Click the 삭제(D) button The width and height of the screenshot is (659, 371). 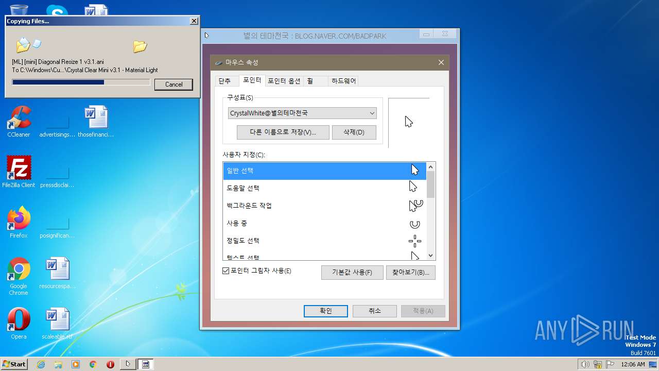click(354, 132)
